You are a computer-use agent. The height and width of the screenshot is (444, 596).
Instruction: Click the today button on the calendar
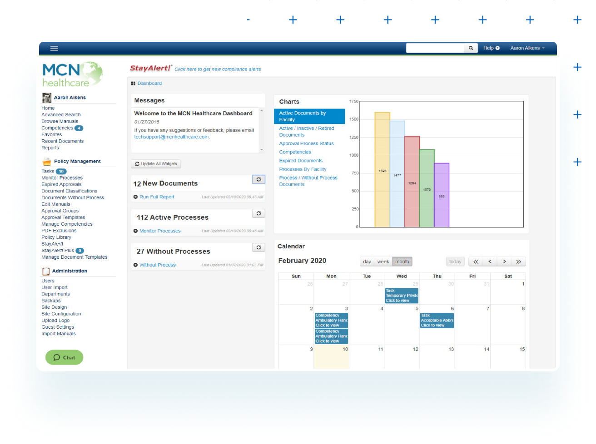point(455,261)
